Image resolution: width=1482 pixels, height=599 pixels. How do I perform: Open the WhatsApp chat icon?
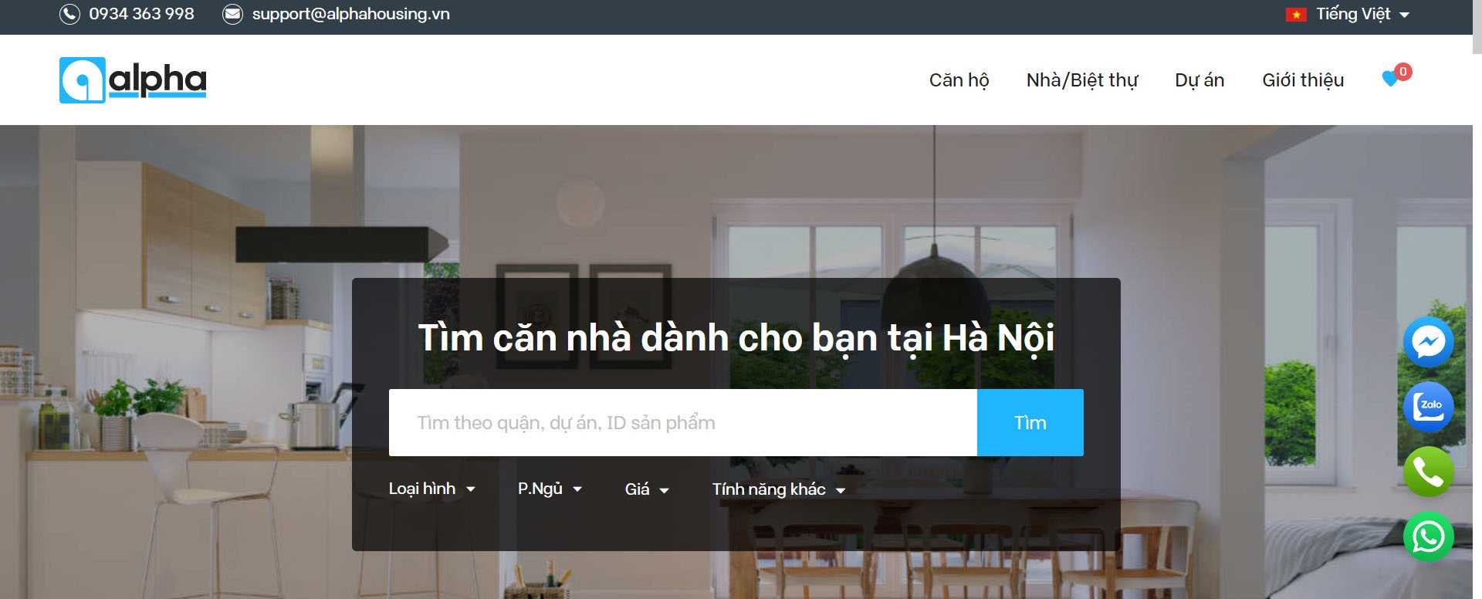[1428, 536]
